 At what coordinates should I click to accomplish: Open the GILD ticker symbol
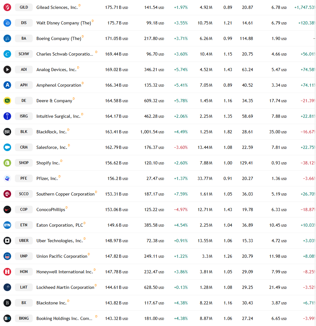[24, 7]
